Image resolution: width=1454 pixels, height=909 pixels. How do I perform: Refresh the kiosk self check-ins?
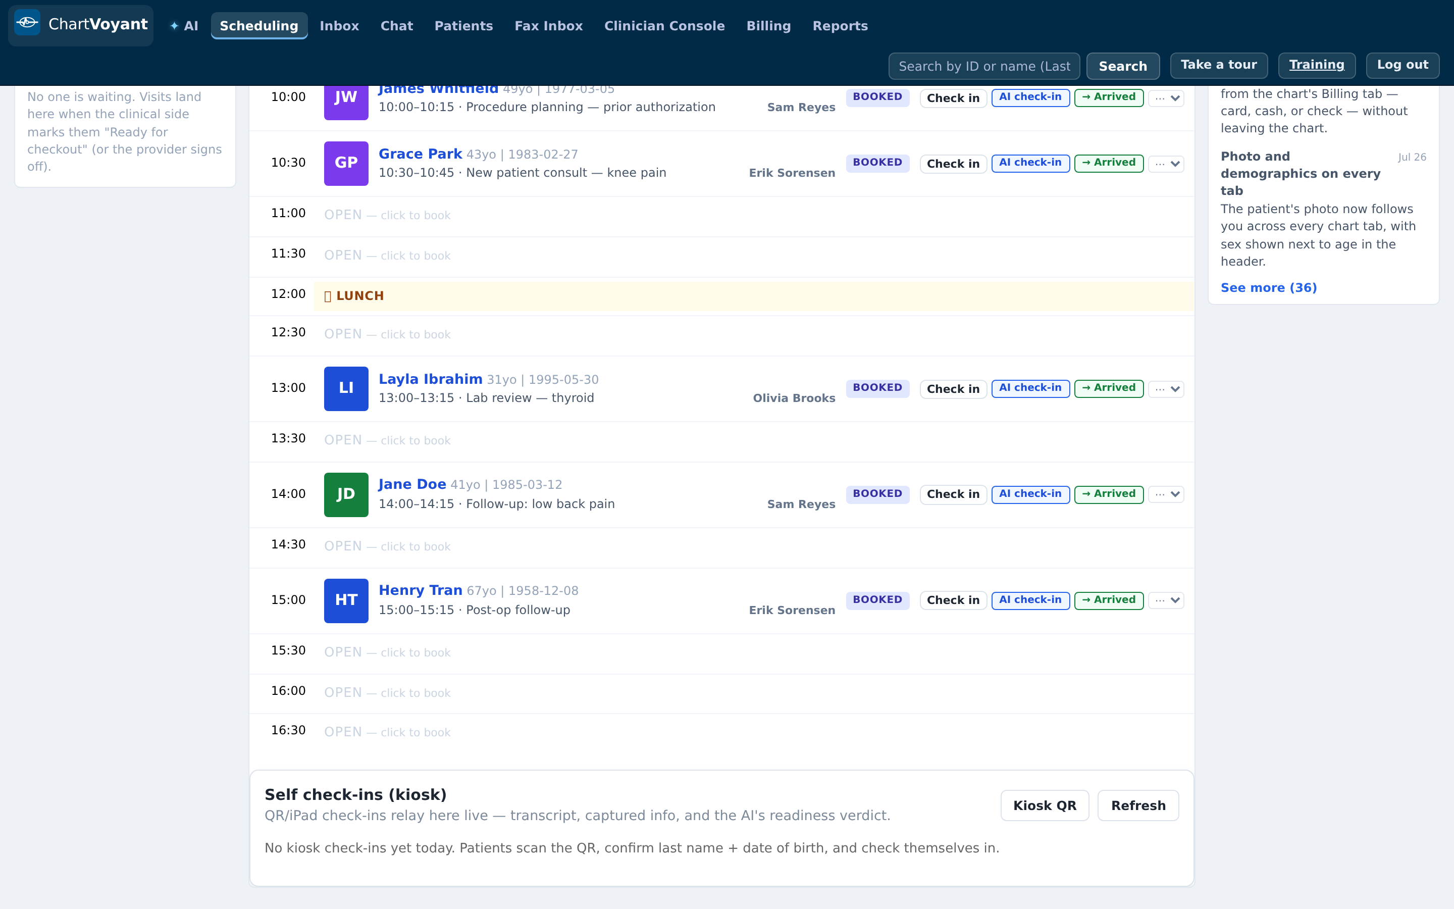[1138, 805]
